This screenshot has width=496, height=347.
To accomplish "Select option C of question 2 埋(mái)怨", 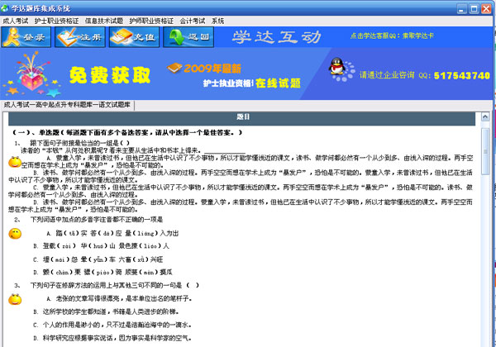I will point(98,259).
